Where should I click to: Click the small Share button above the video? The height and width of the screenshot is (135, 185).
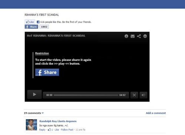[31, 27]
